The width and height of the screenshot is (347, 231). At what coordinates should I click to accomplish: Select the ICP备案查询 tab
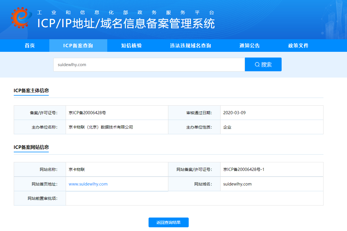[x=78, y=46]
